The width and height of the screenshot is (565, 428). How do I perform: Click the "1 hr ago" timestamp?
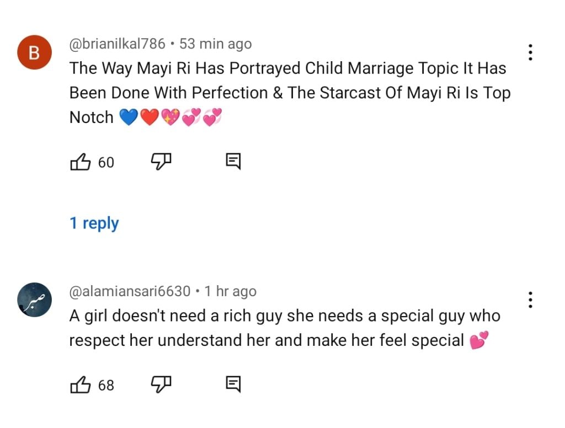(x=230, y=291)
